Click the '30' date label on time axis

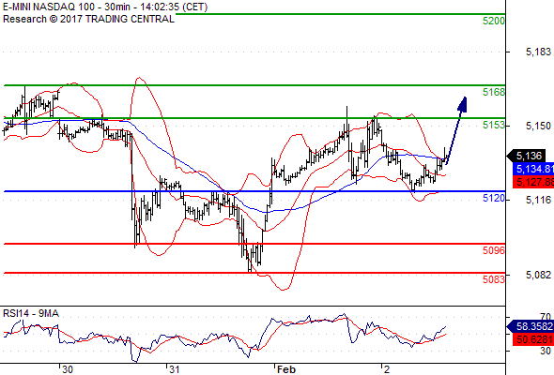67,369
